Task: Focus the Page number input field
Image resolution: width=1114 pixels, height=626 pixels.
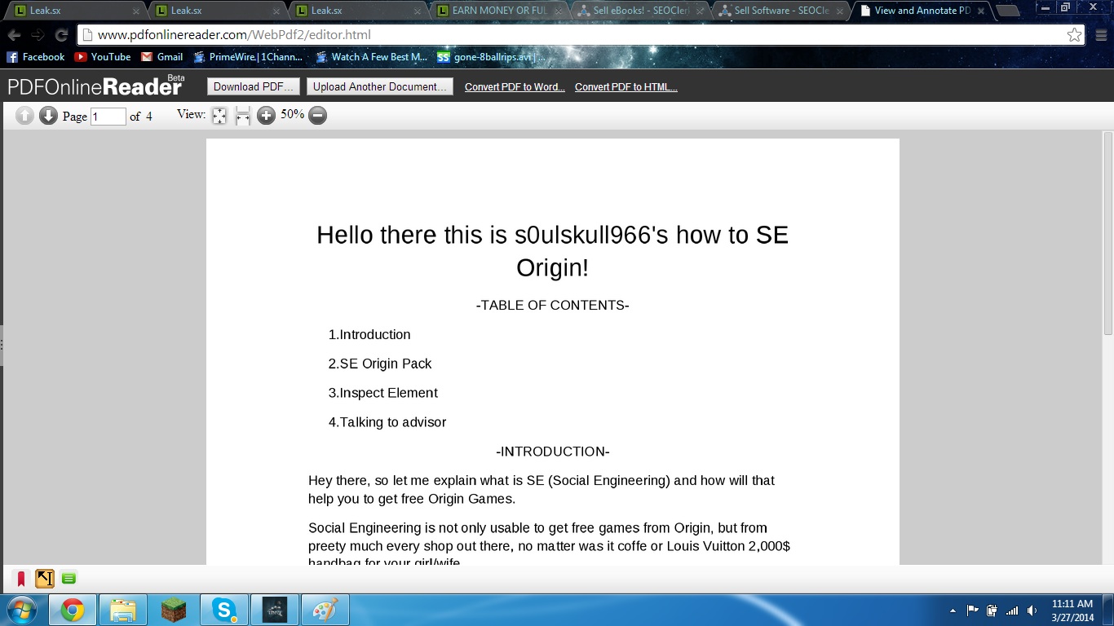Action: [108, 117]
